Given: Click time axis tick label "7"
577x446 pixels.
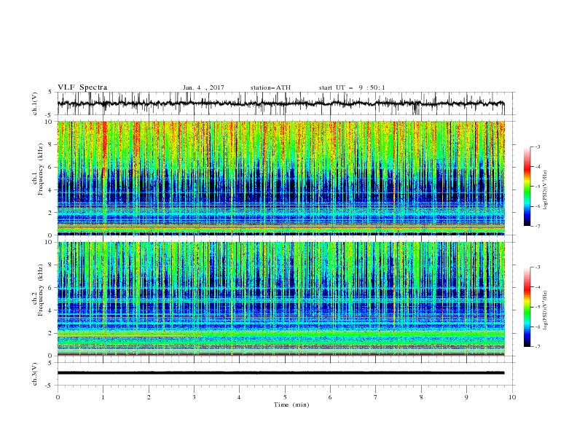Looking at the screenshot, I should tap(375, 397).
